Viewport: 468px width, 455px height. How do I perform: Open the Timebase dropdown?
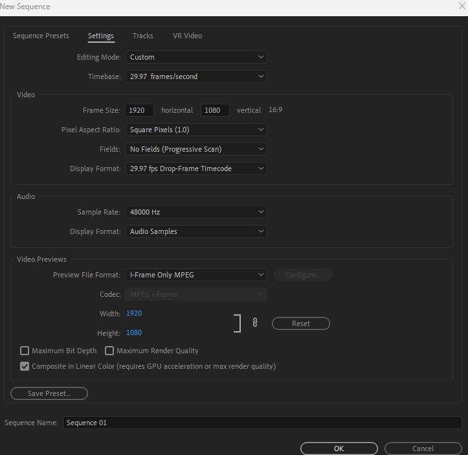(x=196, y=76)
